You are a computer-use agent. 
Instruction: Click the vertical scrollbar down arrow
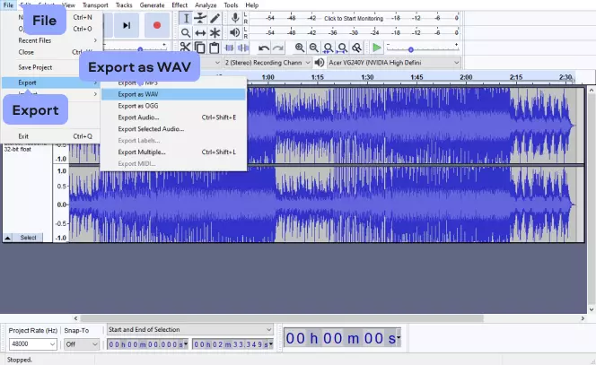[x=591, y=310]
